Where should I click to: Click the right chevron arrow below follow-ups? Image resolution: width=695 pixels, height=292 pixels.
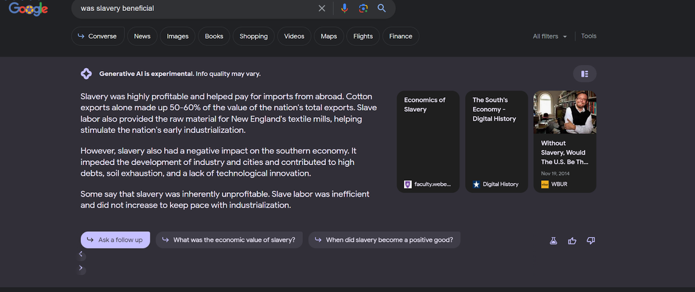(x=81, y=268)
